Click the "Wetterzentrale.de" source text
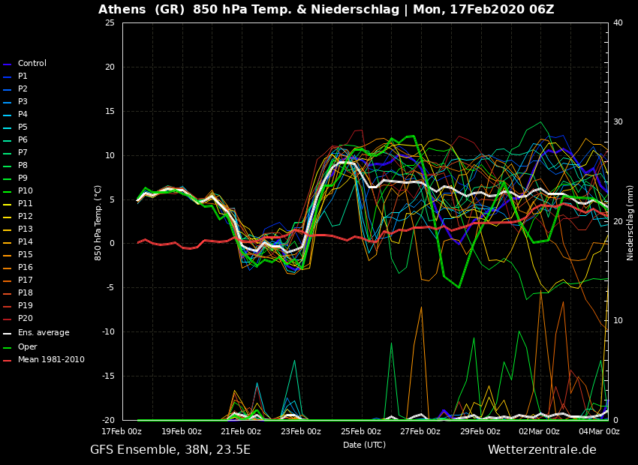The width and height of the screenshot is (638, 465). (542, 450)
